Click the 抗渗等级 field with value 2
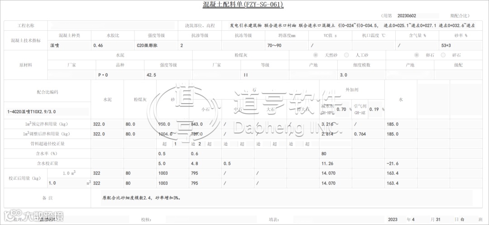 click(200, 46)
